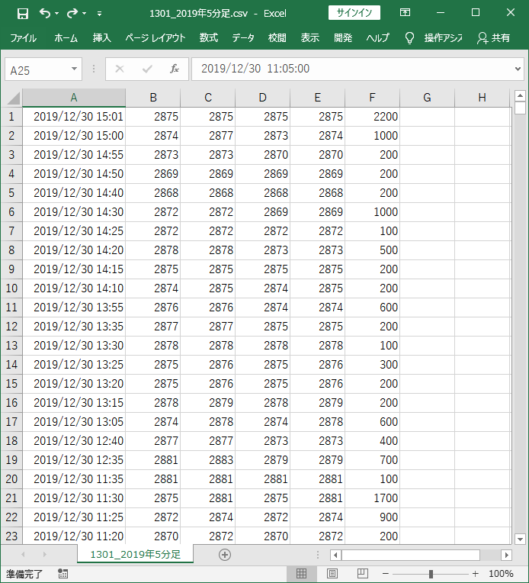Click the formula bar Cancel X icon
Screen dimensions: 529x583
(x=120, y=69)
